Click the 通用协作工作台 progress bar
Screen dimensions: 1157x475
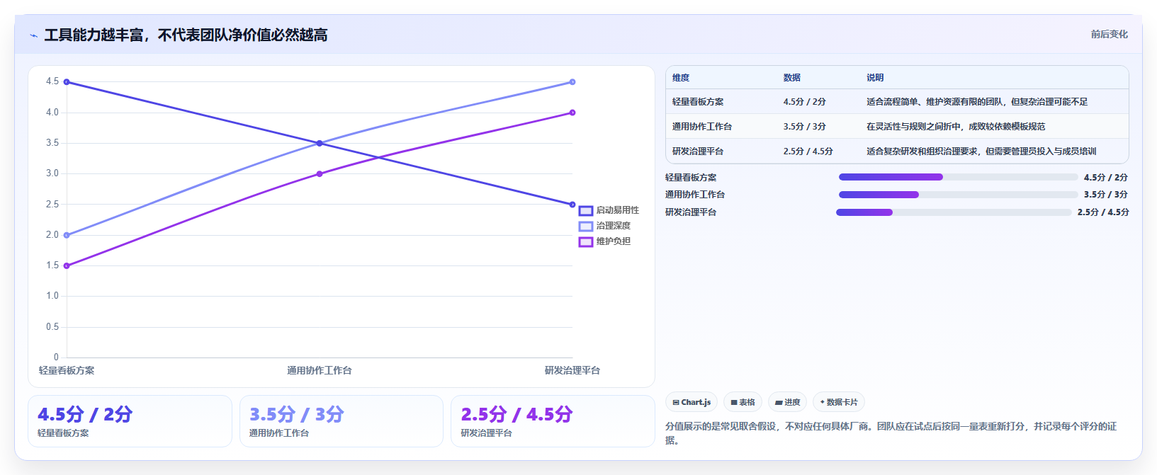click(x=958, y=195)
